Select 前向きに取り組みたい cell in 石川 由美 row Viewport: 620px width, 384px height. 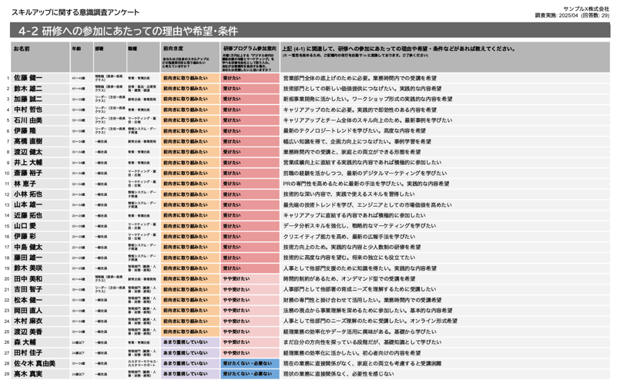tap(185, 120)
